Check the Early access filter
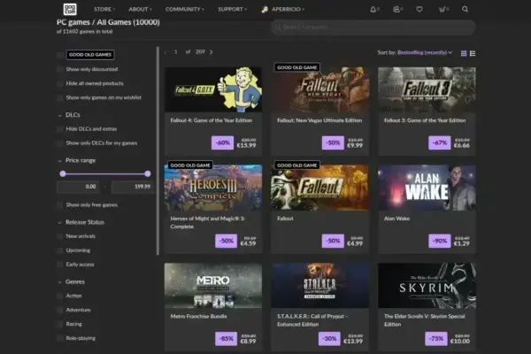Screen dimensions: 531x354 click(60, 265)
